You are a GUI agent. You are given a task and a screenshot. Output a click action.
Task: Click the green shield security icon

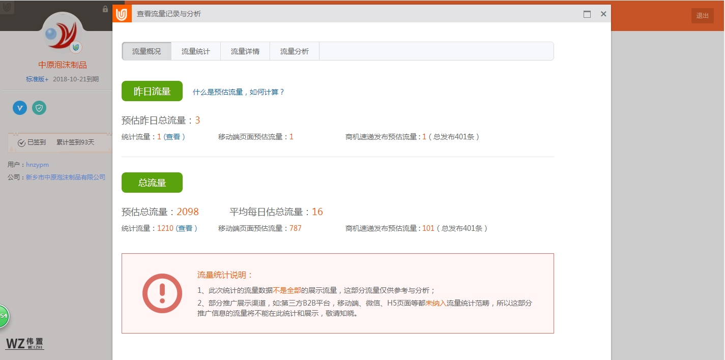[39, 107]
